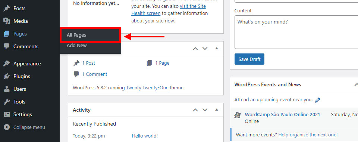Edit event location with pencil icon

tap(318, 100)
